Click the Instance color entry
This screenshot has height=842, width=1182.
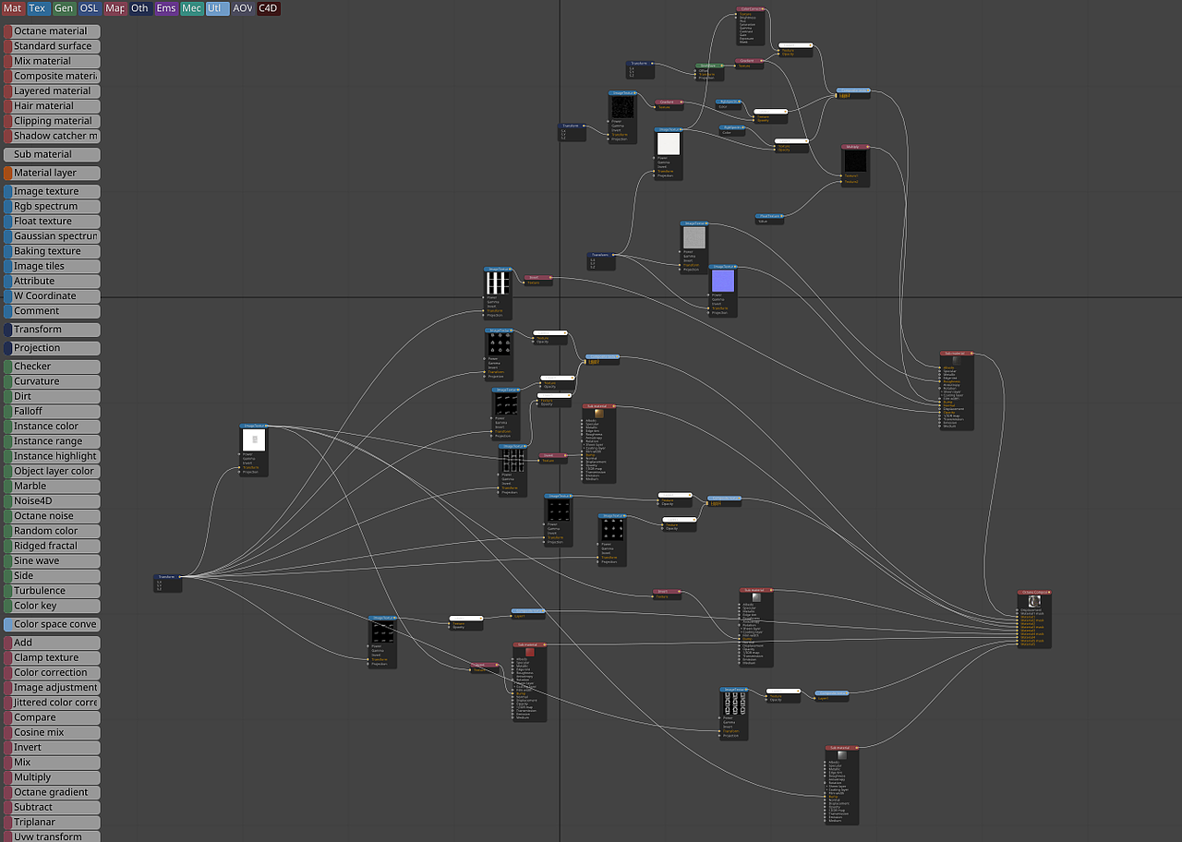click(52, 427)
